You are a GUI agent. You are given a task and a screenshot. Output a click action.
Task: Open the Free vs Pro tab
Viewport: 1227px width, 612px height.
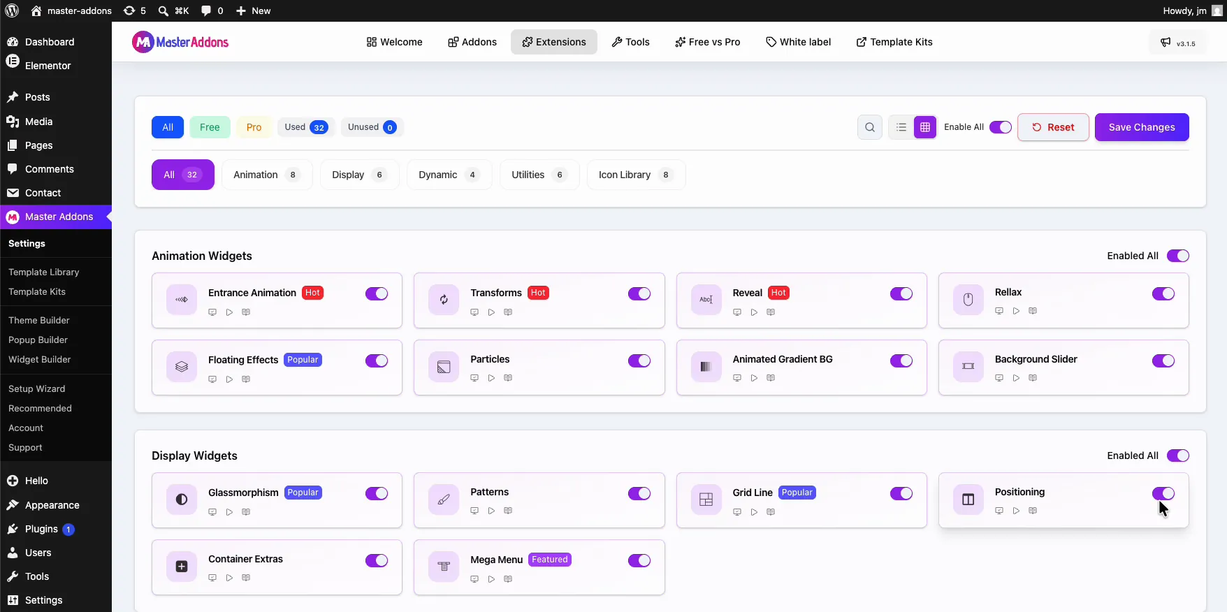[708, 42]
